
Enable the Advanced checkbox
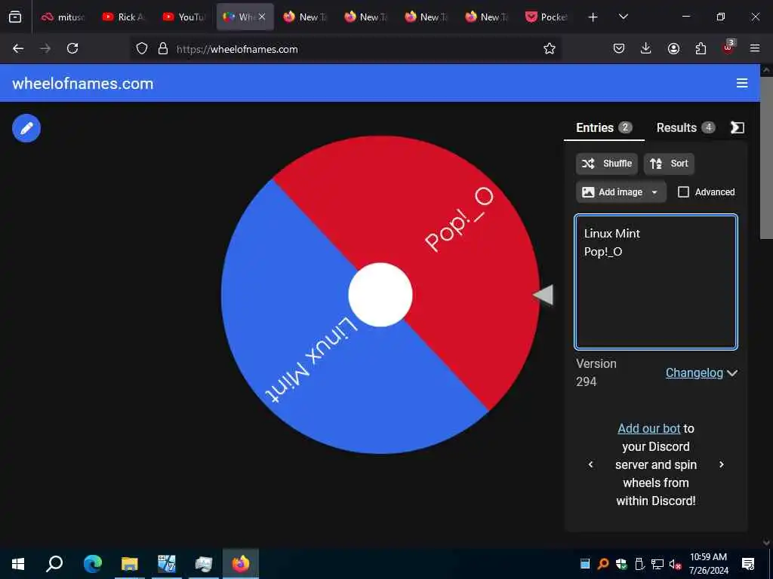point(683,192)
